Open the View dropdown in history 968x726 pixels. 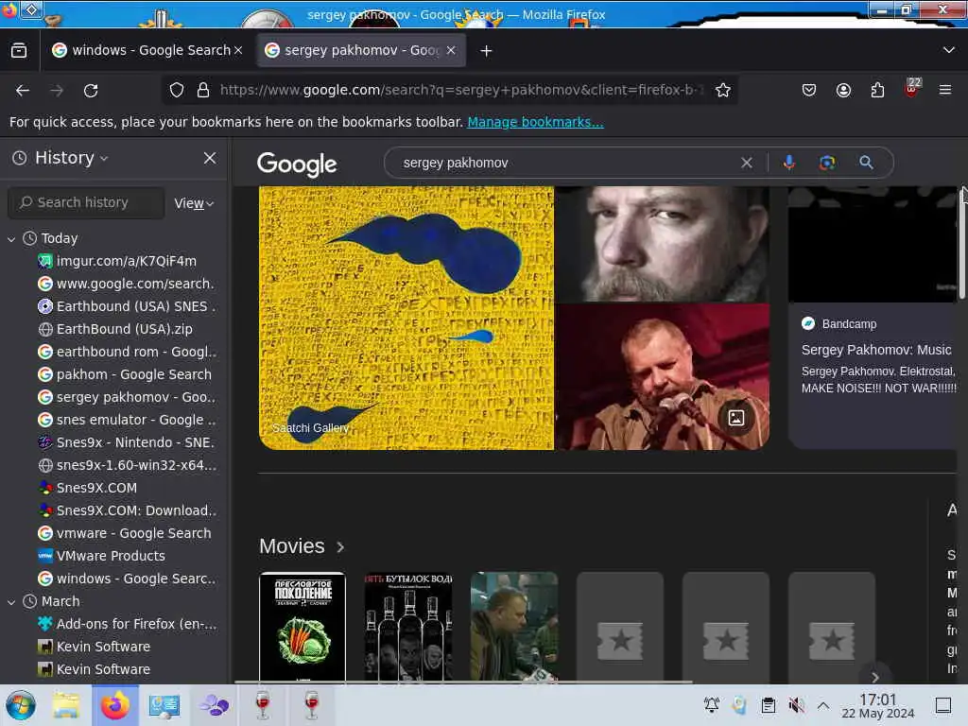pos(194,203)
